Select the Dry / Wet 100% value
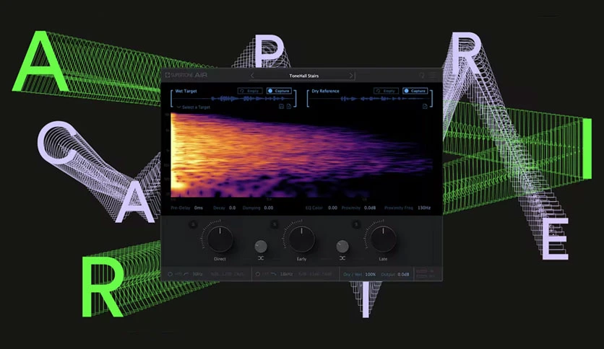The width and height of the screenshot is (604, 349). tap(370, 275)
